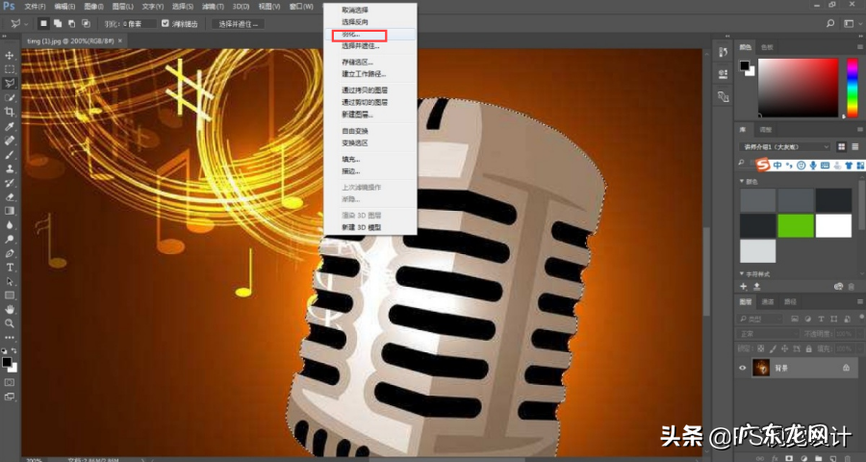Hide the 背景 layer with eye icon
This screenshot has height=462, width=866.
click(x=743, y=368)
